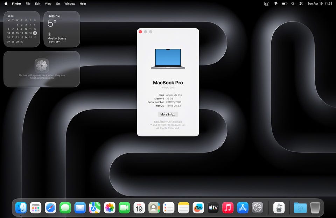336x218 pixels.
Task: Open Calendar icon showing 19 in Dock
Action: (x=139, y=208)
